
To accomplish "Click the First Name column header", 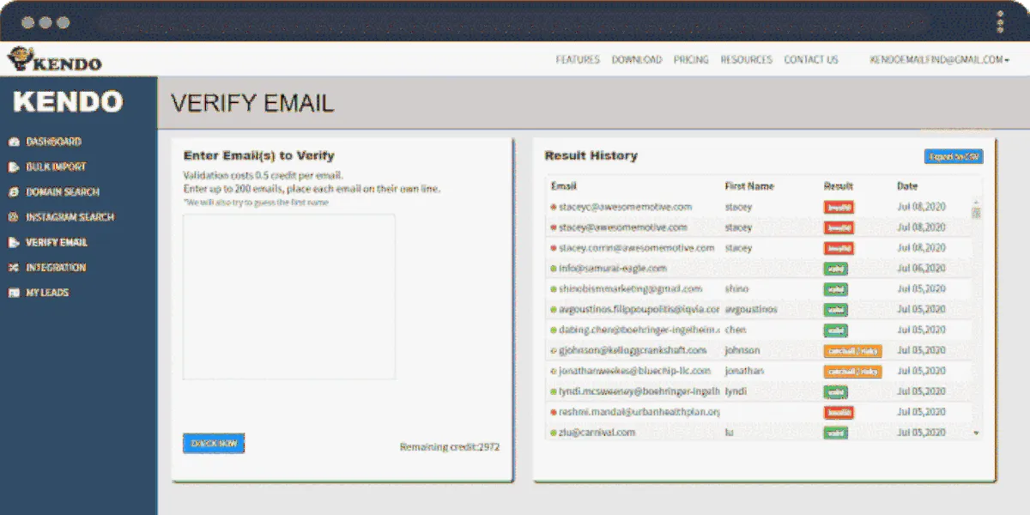I will pyautogui.click(x=749, y=186).
